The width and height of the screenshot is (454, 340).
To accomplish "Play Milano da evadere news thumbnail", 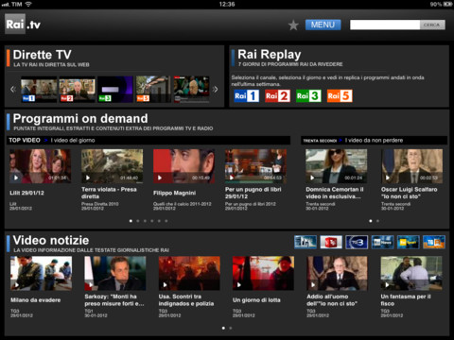I will click(x=41, y=273).
